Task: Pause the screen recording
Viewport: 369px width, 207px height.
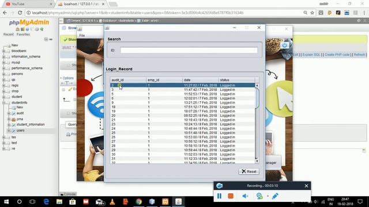Action: [219, 195]
